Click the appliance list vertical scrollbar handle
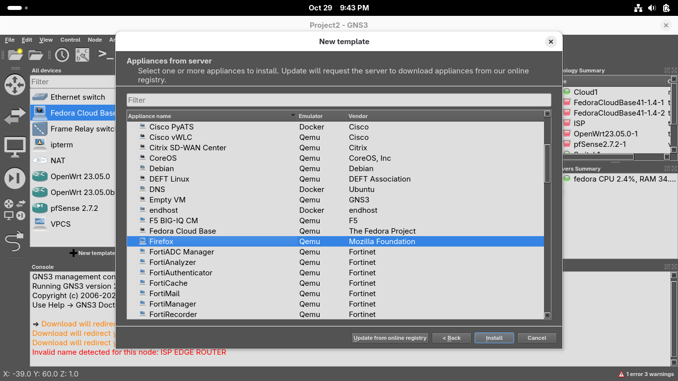Image resolution: width=678 pixels, height=381 pixels. [547, 164]
